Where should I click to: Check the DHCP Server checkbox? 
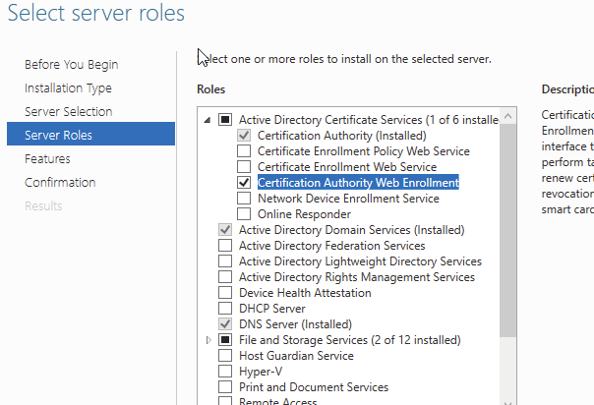tap(225, 309)
